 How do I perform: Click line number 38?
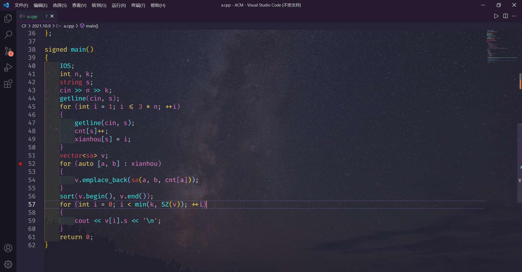click(x=32, y=49)
